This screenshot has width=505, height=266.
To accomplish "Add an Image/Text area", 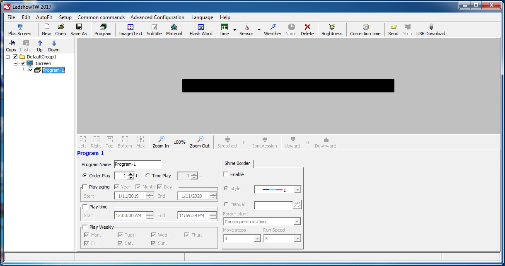I will (130, 30).
